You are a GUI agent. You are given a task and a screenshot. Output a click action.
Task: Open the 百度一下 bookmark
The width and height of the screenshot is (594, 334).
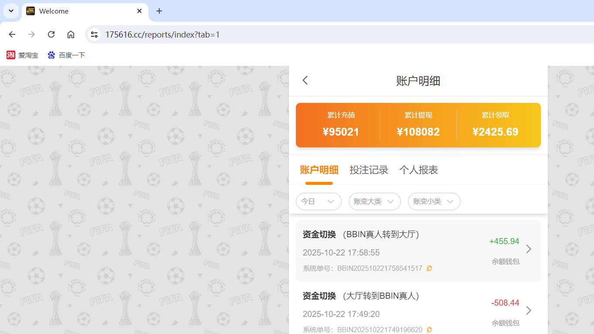66,55
